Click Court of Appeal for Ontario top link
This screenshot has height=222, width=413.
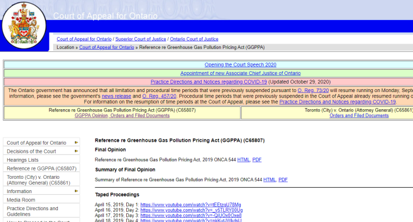click(x=84, y=39)
